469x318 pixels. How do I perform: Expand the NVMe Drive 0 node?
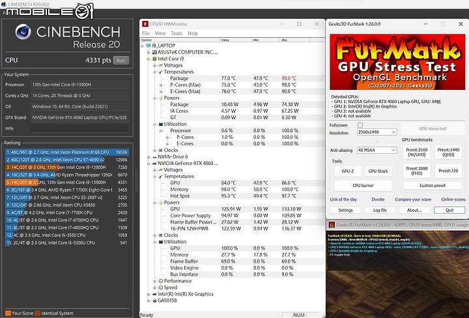click(149, 157)
